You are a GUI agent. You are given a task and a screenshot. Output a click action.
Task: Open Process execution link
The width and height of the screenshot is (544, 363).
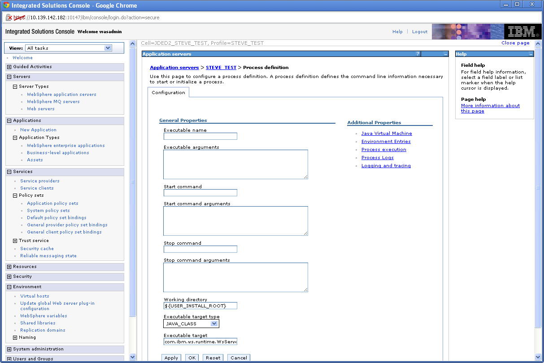[383, 150]
